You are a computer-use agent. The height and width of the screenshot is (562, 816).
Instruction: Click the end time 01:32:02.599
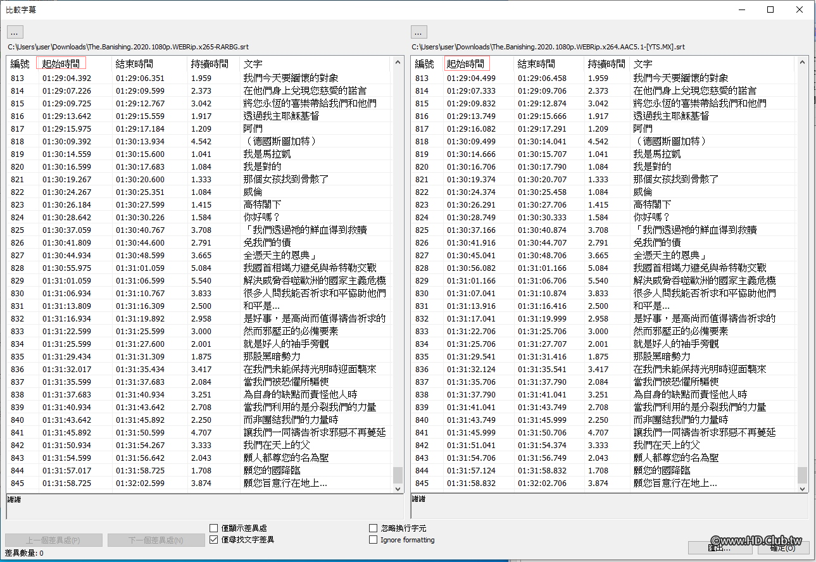tap(139, 484)
